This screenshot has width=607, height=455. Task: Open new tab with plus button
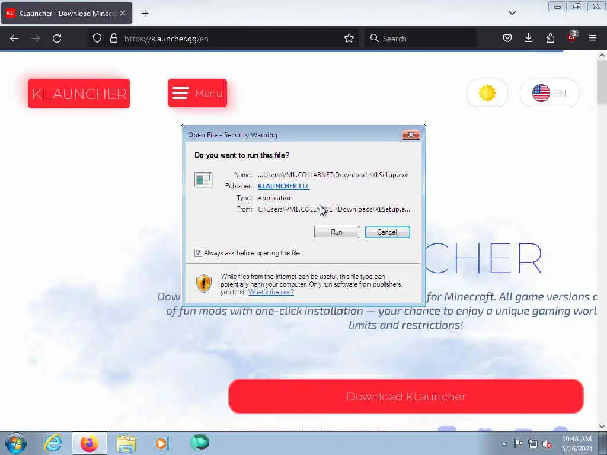pyautogui.click(x=145, y=14)
